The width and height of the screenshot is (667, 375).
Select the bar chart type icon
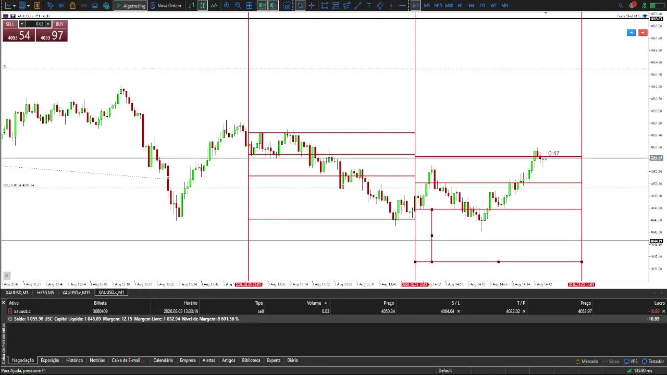tap(192, 6)
